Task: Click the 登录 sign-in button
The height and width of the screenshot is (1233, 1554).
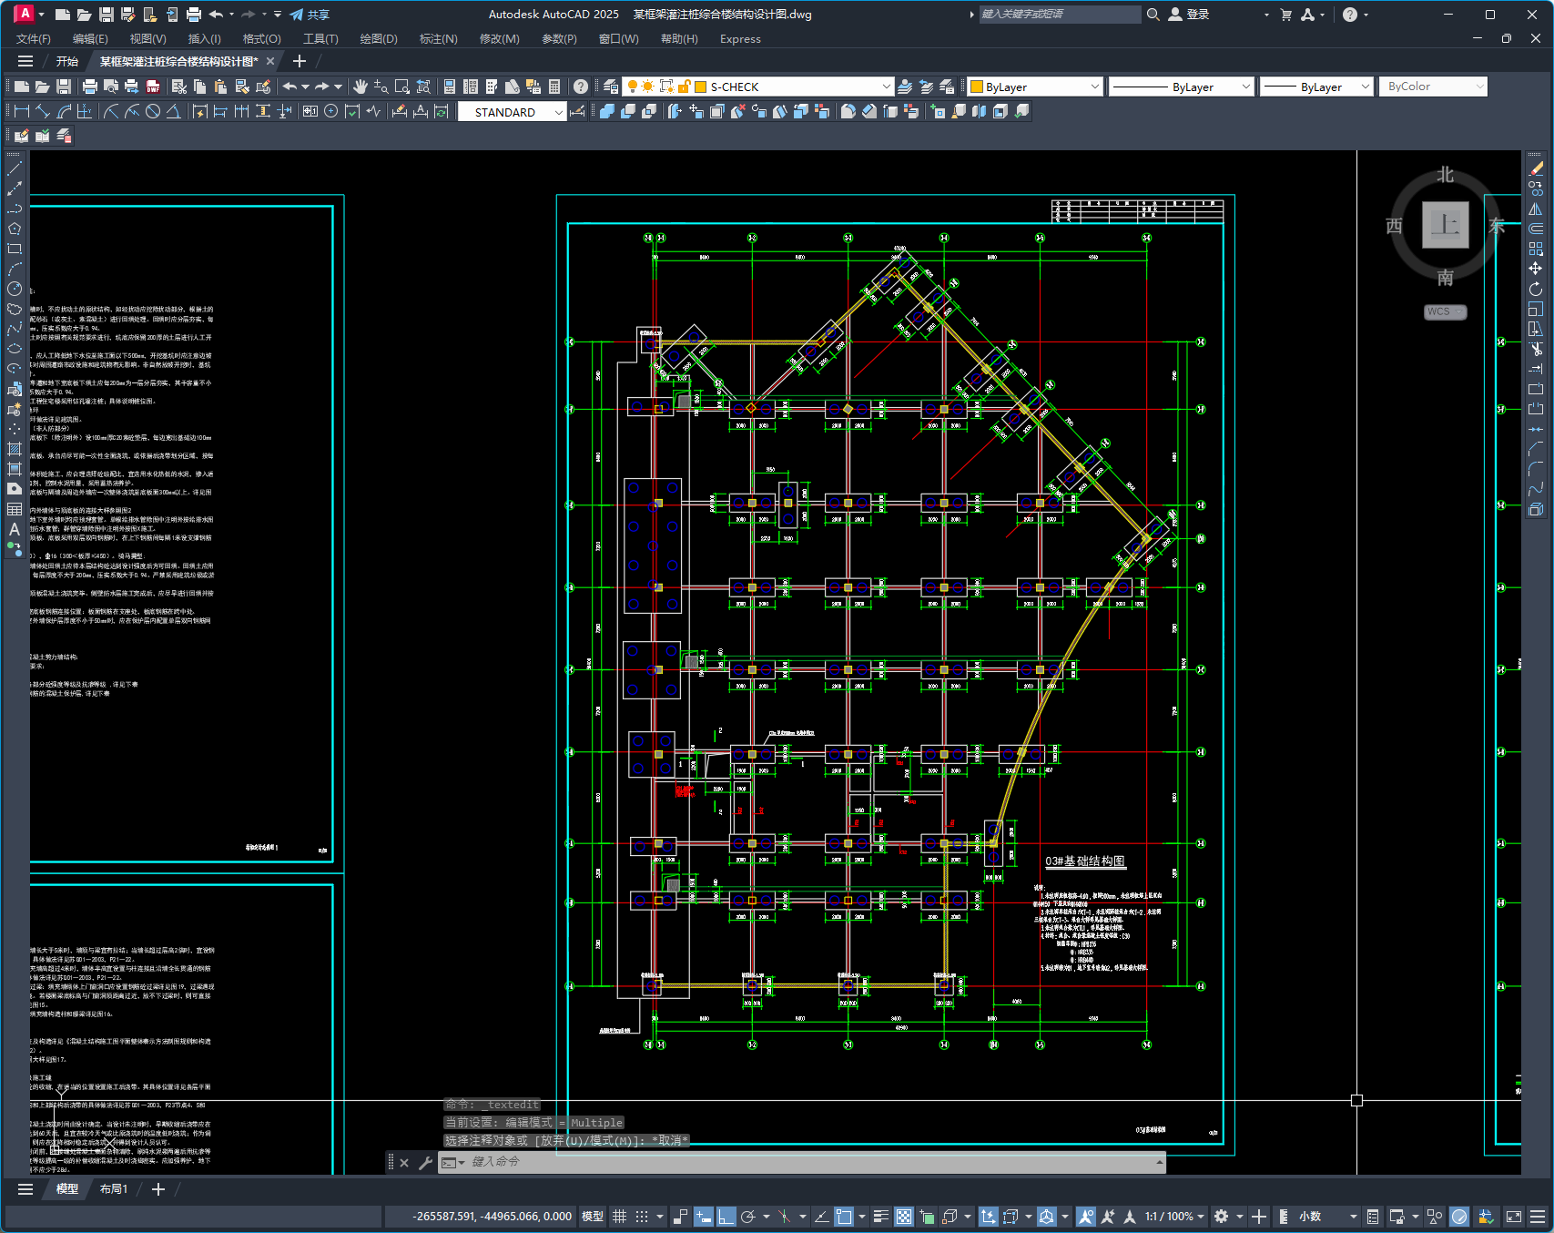Action: point(1189,15)
